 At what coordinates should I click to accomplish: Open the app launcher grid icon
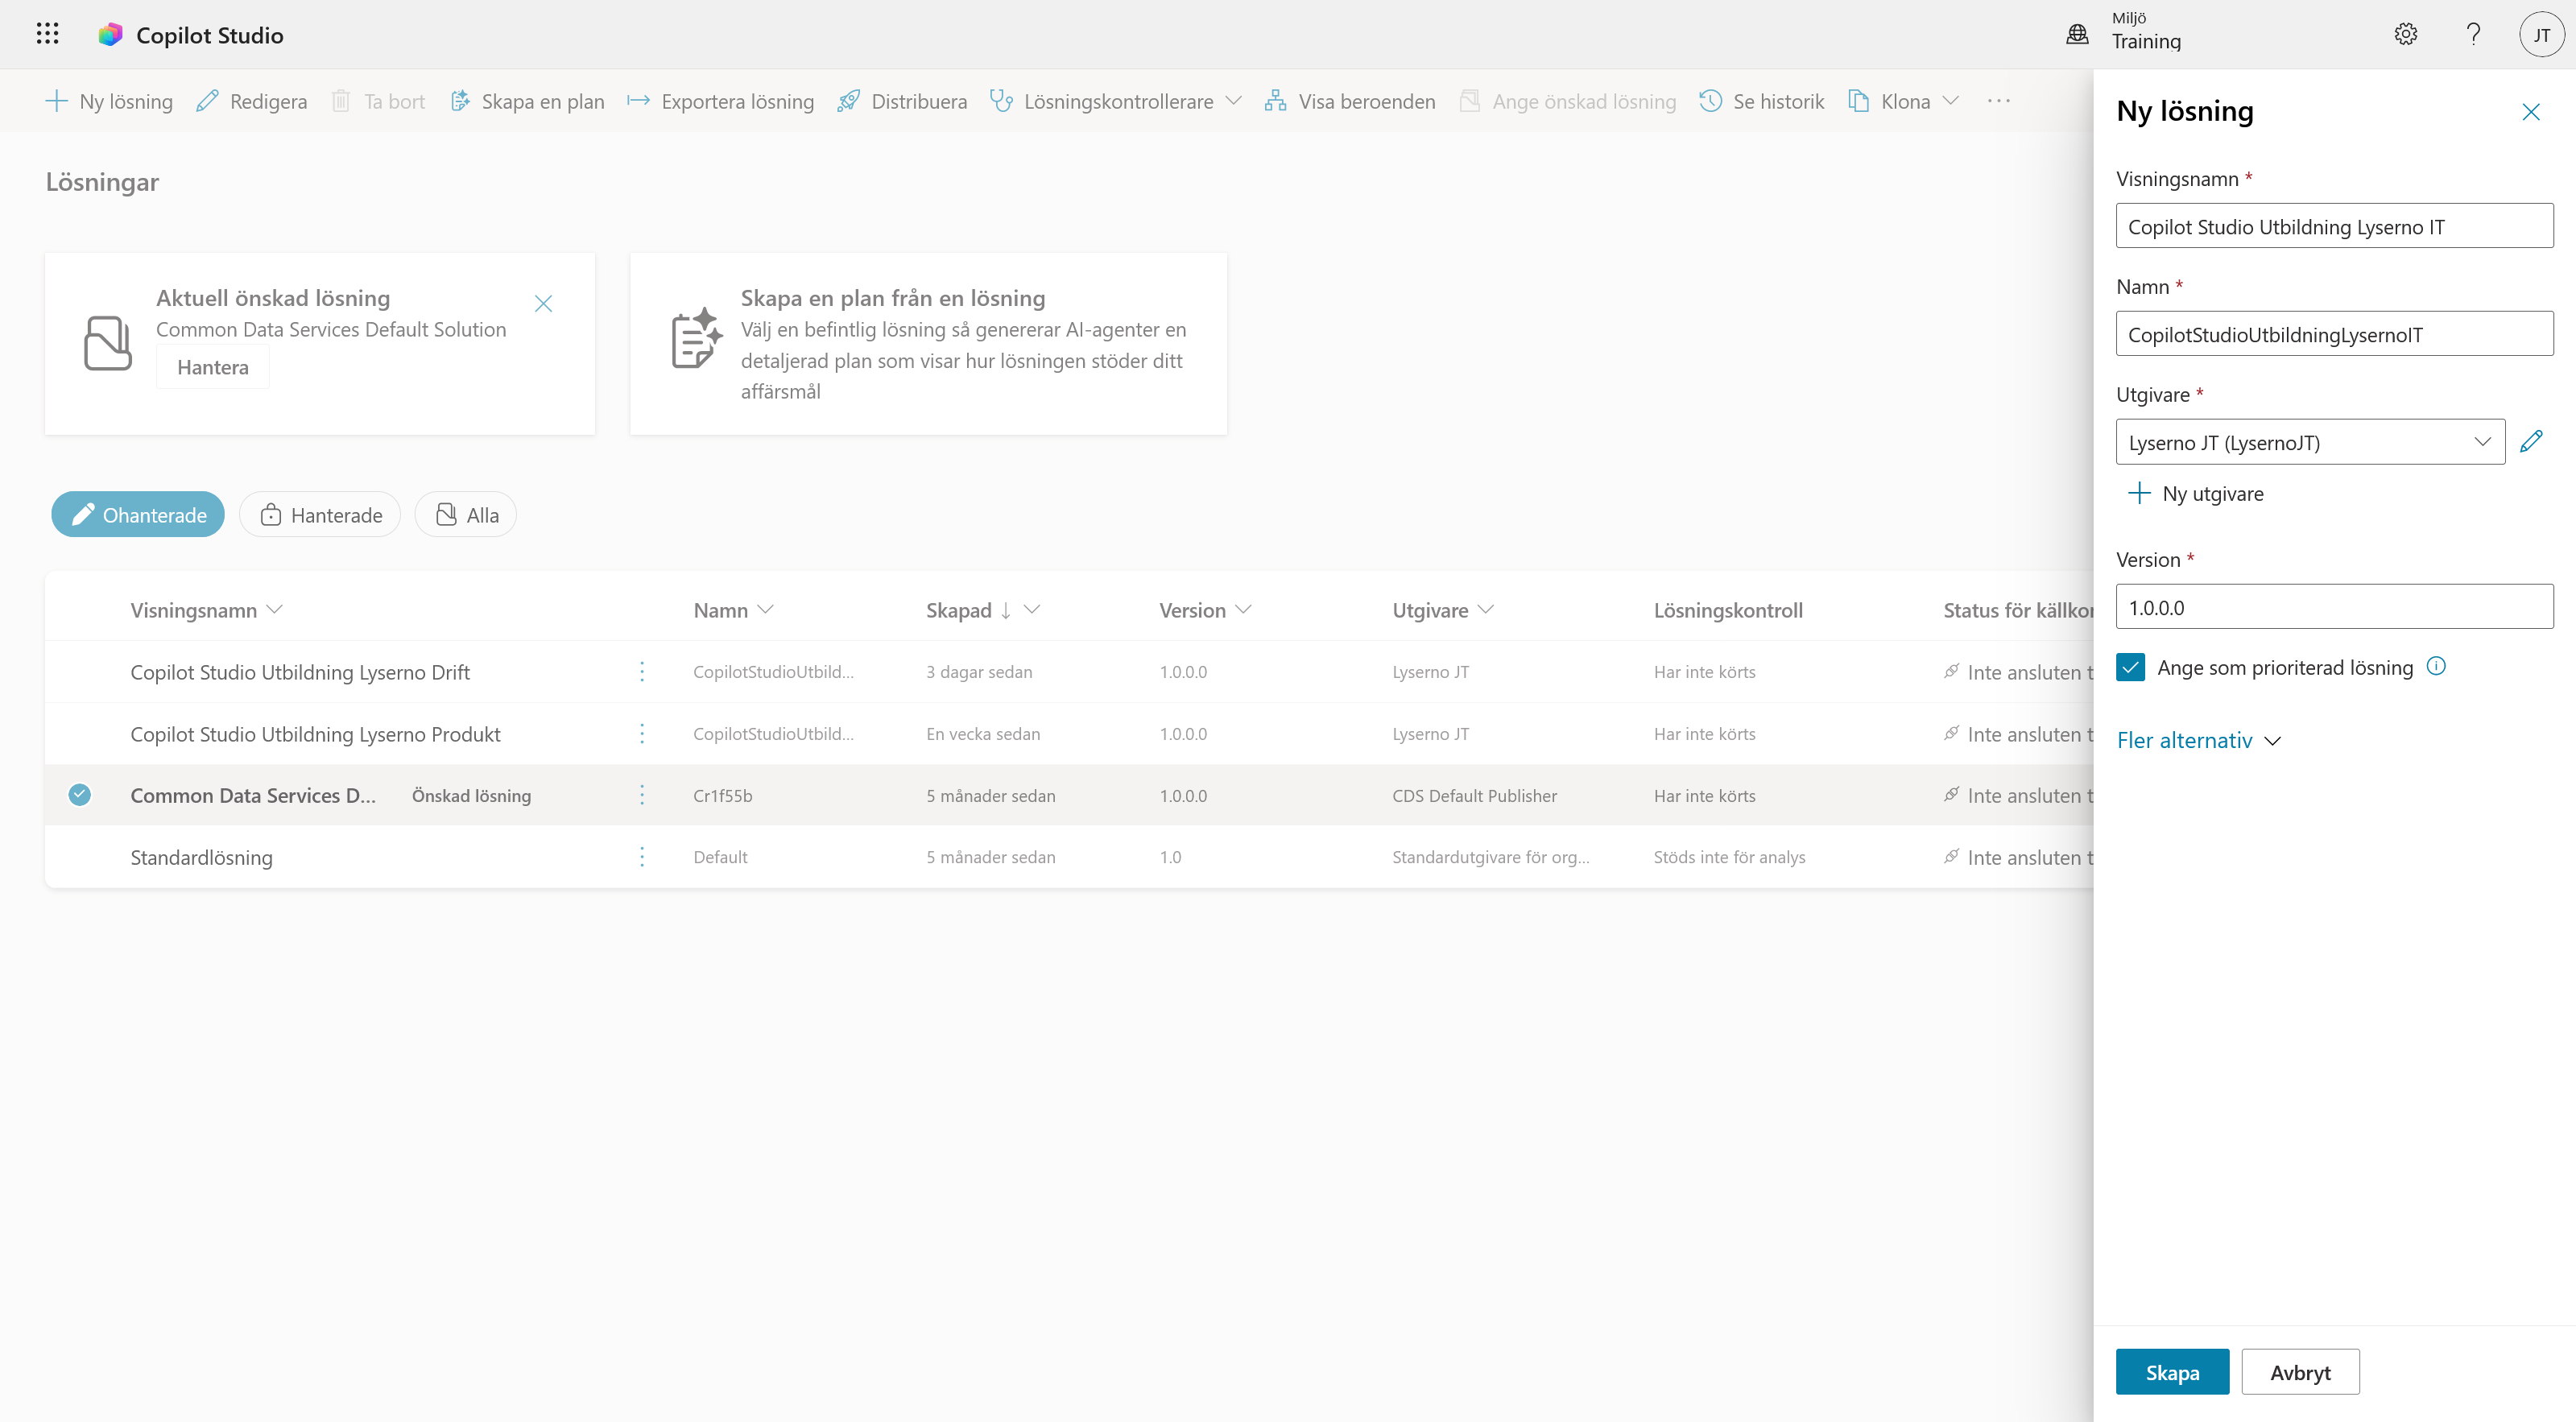[x=47, y=34]
